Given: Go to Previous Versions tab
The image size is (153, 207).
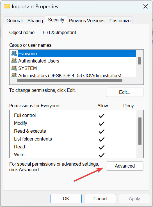Looking at the screenshot, I should point(87,21).
